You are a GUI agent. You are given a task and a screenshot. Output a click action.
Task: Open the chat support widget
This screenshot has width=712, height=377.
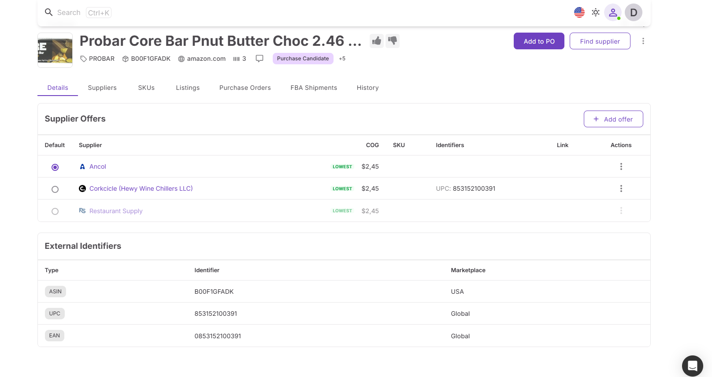point(692,366)
